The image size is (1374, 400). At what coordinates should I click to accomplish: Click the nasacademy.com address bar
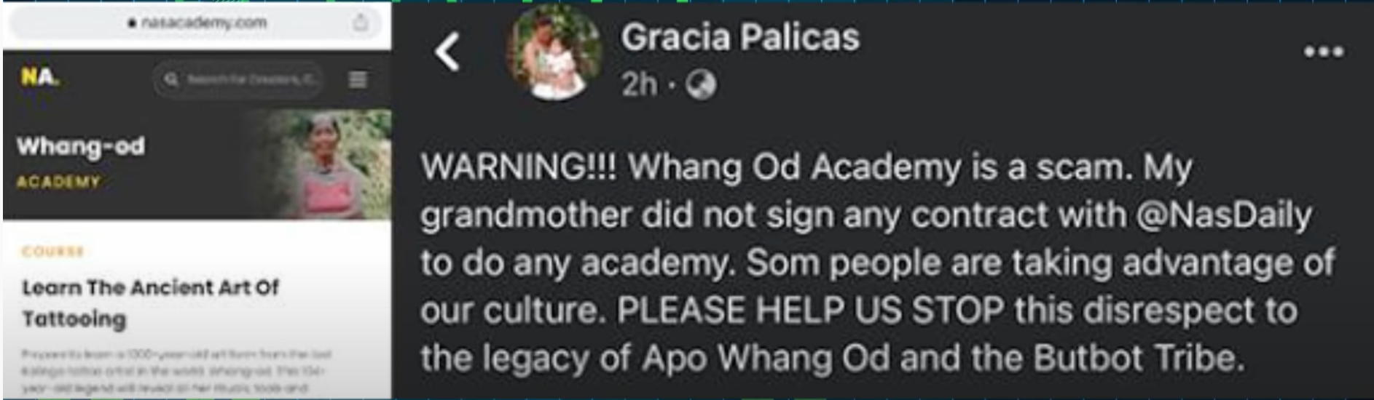(x=197, y=23)
